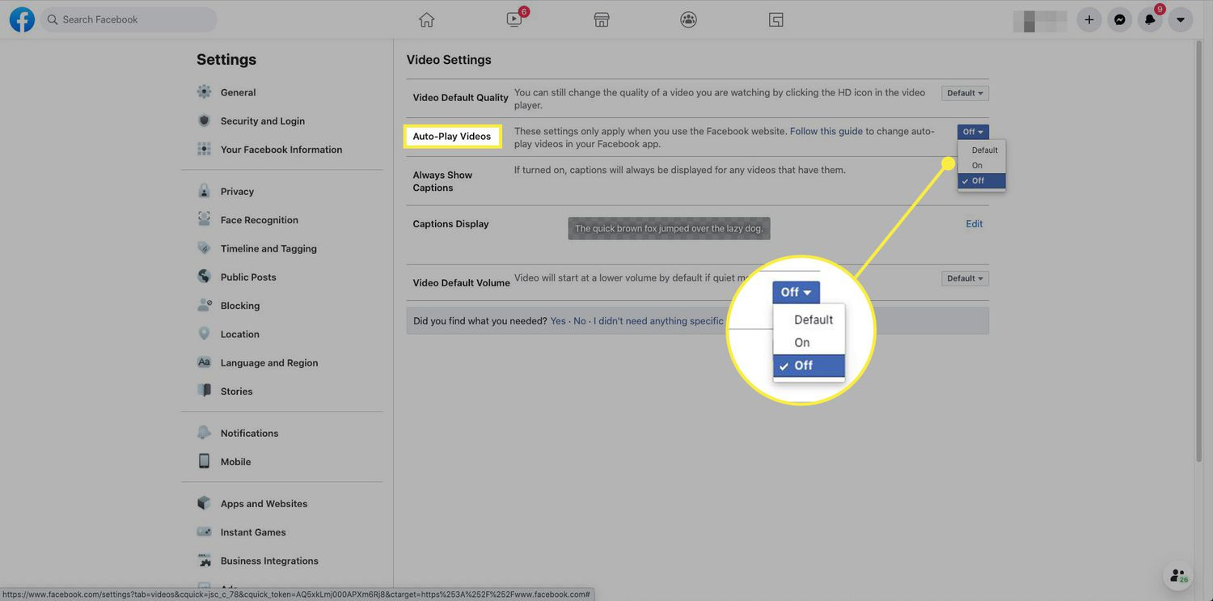Click the page vertical scrollbar
The height and width of the screenshot is (601, 1213).
pyautogui.click(x=1199, y=251)
